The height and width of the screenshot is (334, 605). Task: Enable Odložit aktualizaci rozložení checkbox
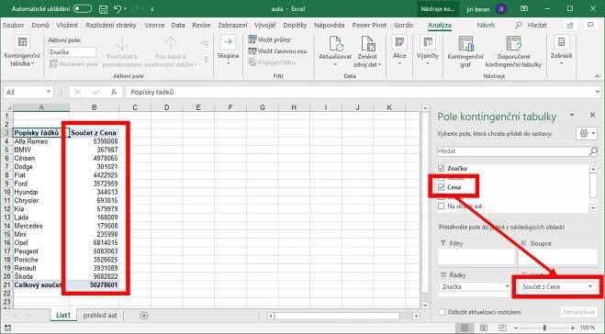coord(442,312)
